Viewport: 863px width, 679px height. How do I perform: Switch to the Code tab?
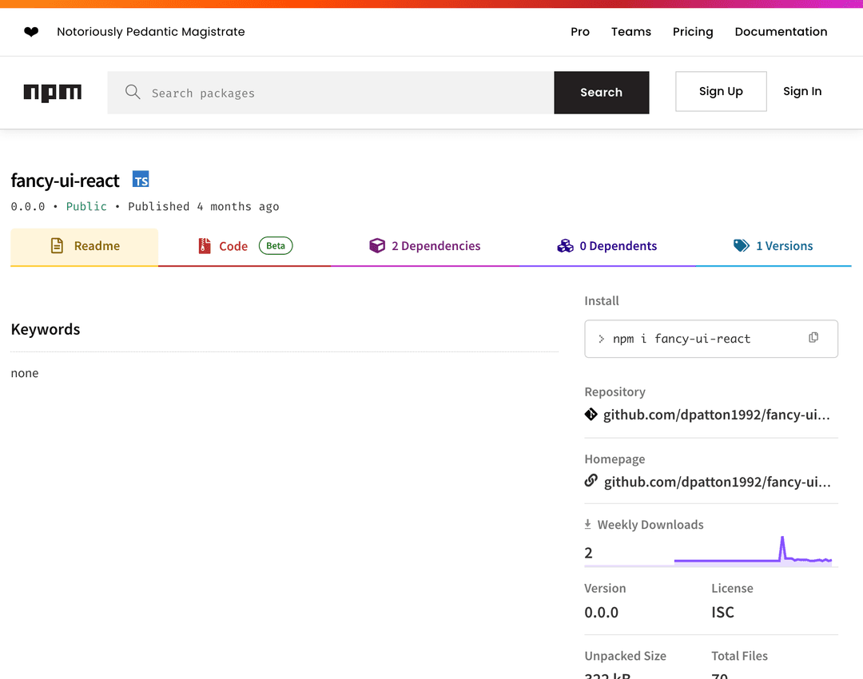245,247
